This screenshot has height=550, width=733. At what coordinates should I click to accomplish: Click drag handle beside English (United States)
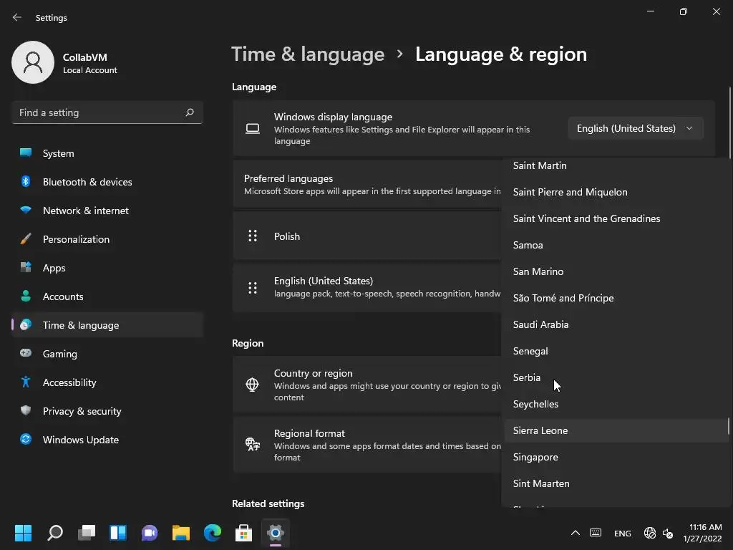[x=253, y=288]
